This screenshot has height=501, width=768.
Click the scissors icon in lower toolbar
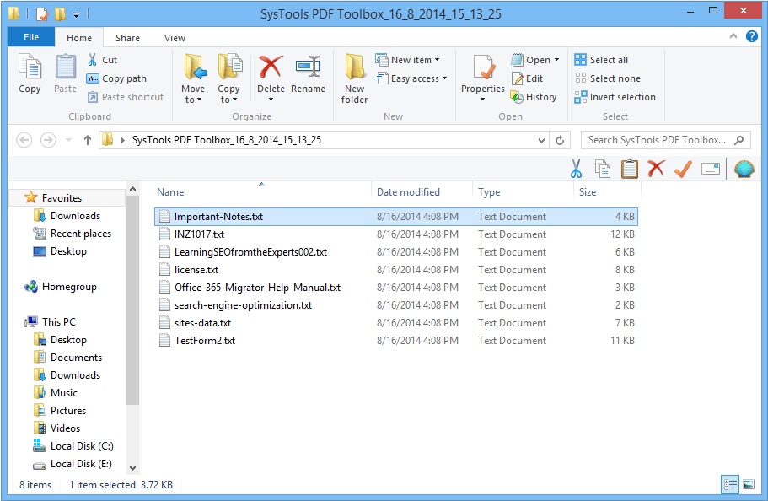(576, 169)
